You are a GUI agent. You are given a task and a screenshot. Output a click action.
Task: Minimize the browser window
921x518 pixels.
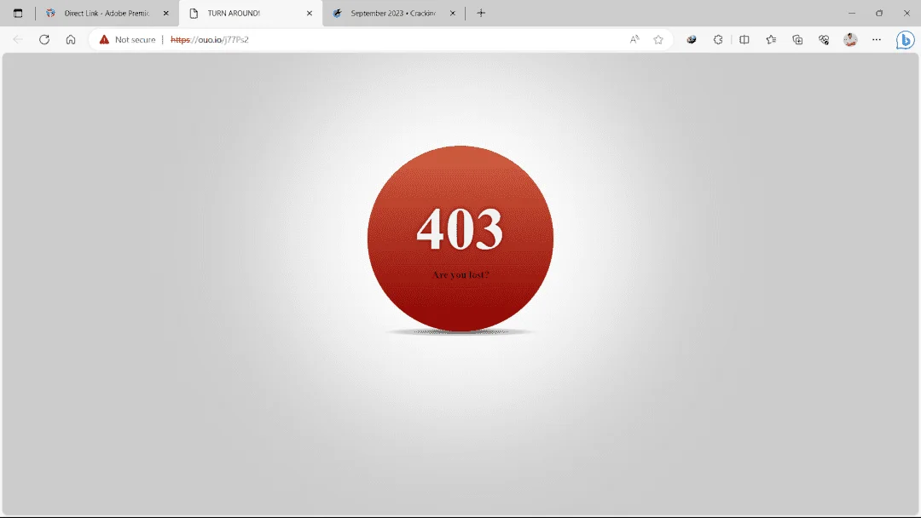852,13
